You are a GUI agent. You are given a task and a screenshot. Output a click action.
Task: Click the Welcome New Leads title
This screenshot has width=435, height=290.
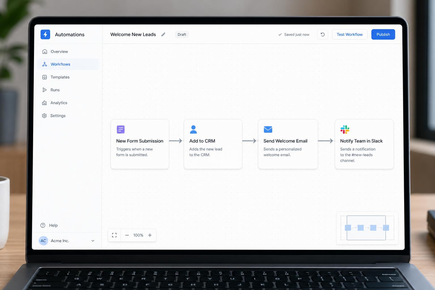point(133,35)
